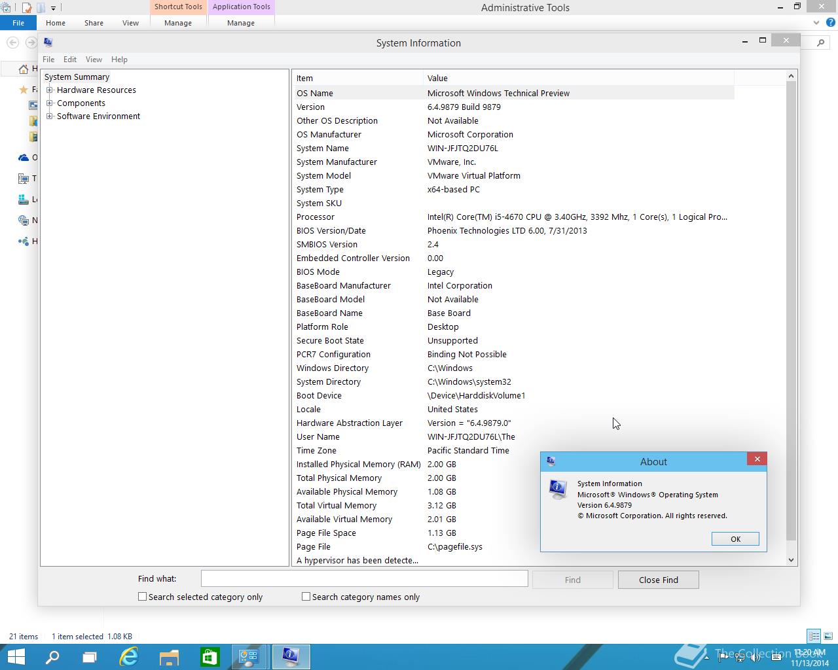Image resolution: width=838 pixels, height=670 pixels.
Task: Open the Windows Store taskbar icon
Action: click(209, 657)
